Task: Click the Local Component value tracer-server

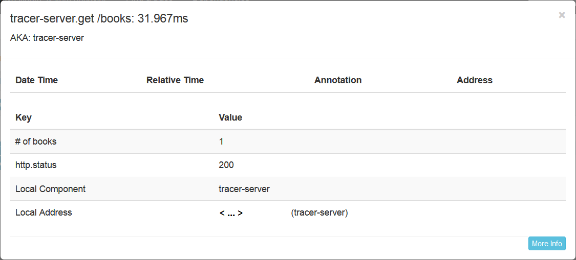Action: pyautogui.click(x=244, y=189)
